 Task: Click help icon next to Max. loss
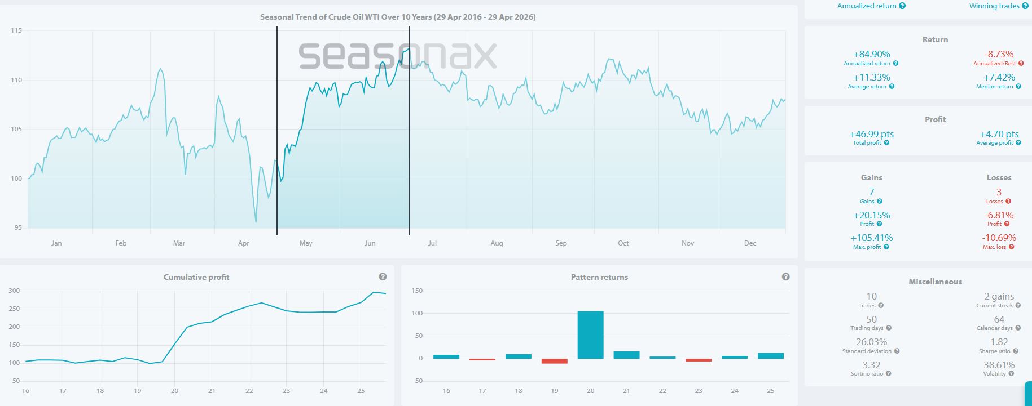tap(1011, 247)
